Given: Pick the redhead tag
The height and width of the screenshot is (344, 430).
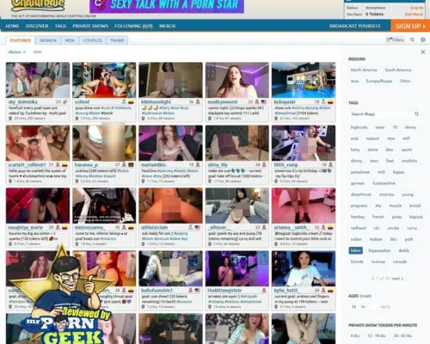Looking at the screenshot, I should click(358, 228).
